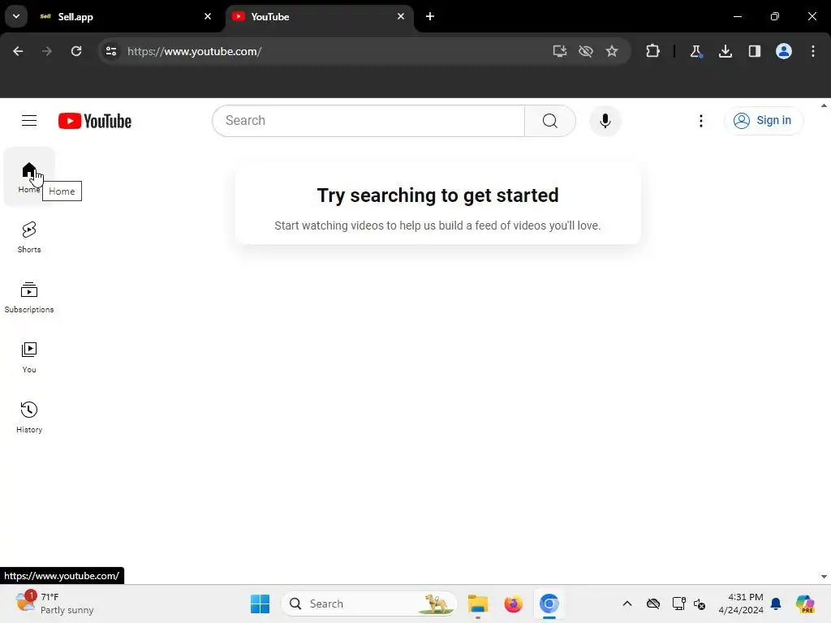831x623 pixels.
Task: Open the Extensions puzzle icon
Action: pyautogui.click(x=653, y=51)
